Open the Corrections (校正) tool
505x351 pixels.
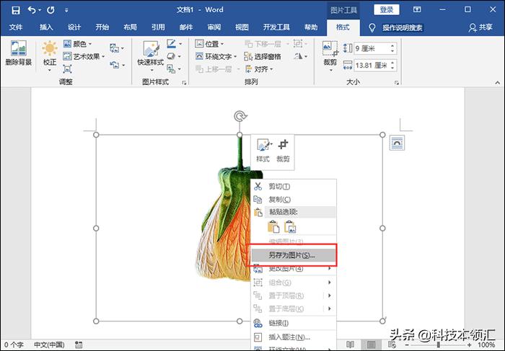(x=50, y=52)
